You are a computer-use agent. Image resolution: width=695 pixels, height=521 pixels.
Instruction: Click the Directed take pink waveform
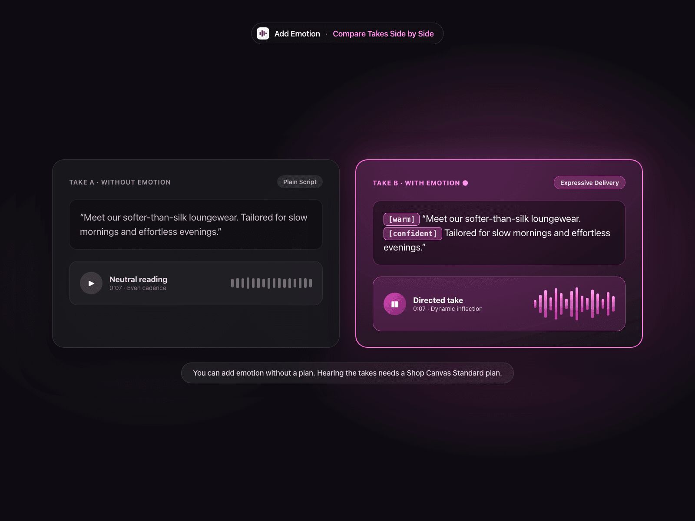tap(574, 304)
